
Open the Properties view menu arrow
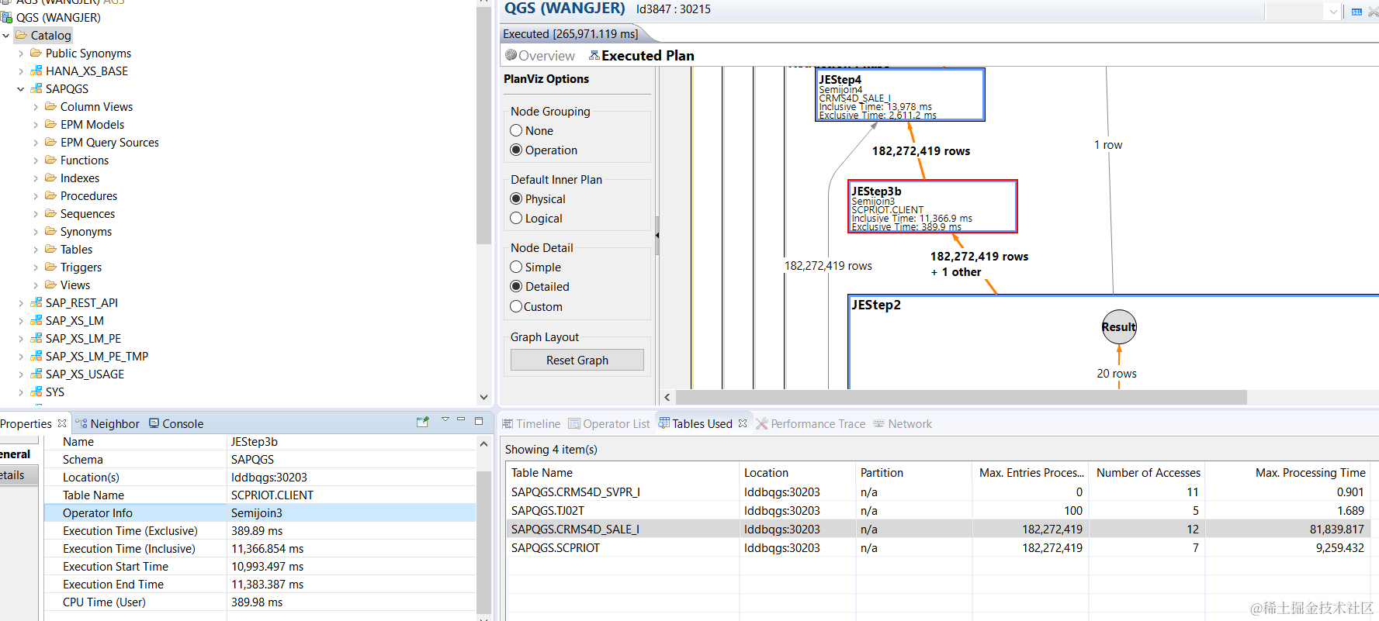(445, 419)
